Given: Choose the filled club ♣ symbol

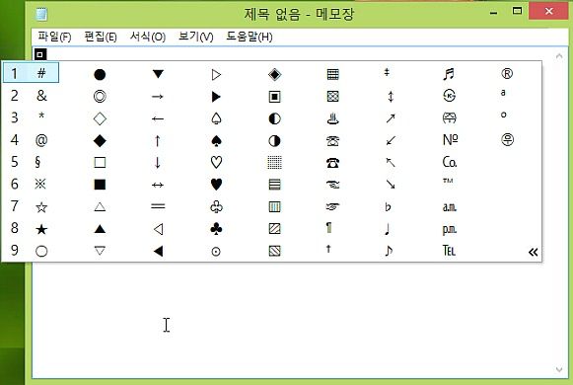Looking at the screenshot, I should coord(216,229).
